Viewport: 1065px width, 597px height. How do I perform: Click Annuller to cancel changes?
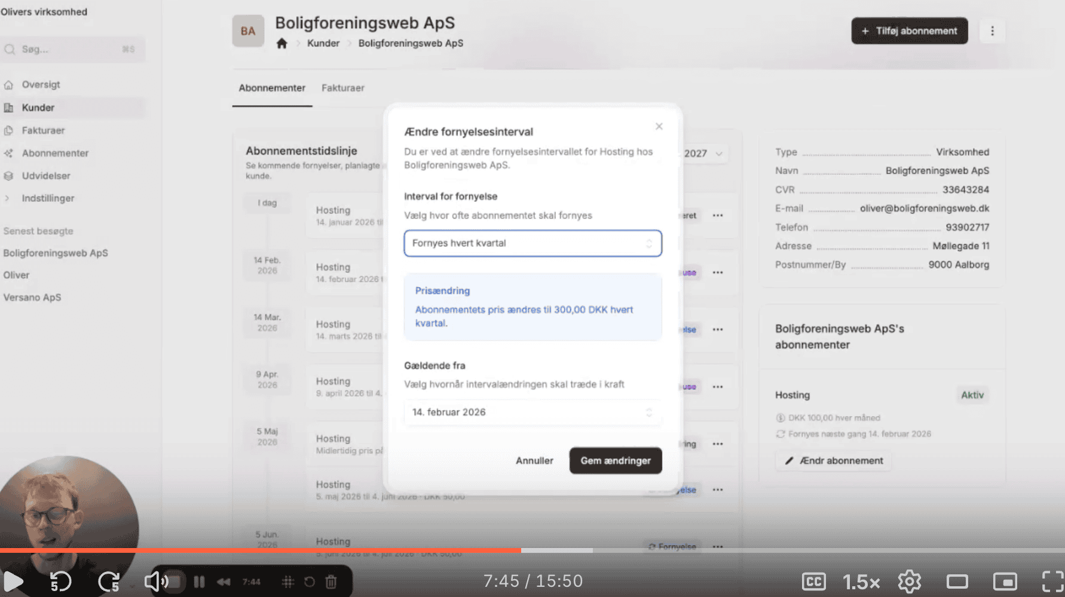(x=534, y=461)
